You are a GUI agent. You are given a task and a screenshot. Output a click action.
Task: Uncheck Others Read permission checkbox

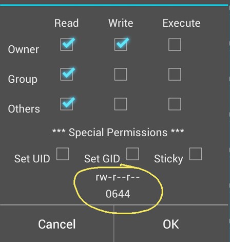[67, 104]
